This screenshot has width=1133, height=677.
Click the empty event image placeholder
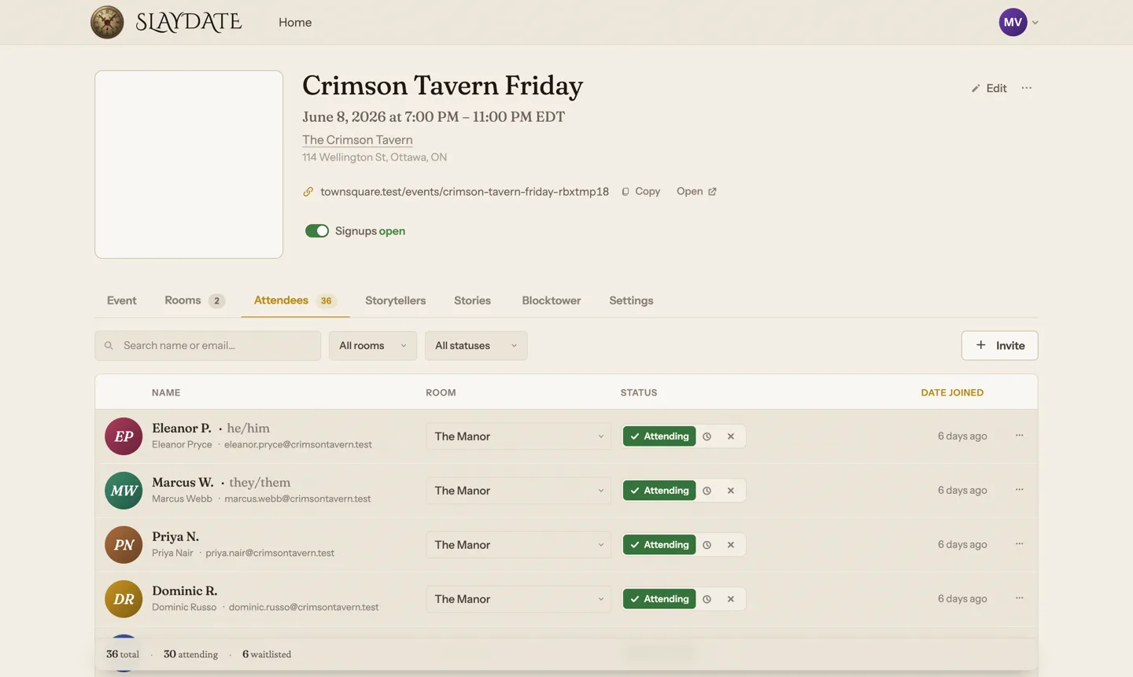(189, 164)
